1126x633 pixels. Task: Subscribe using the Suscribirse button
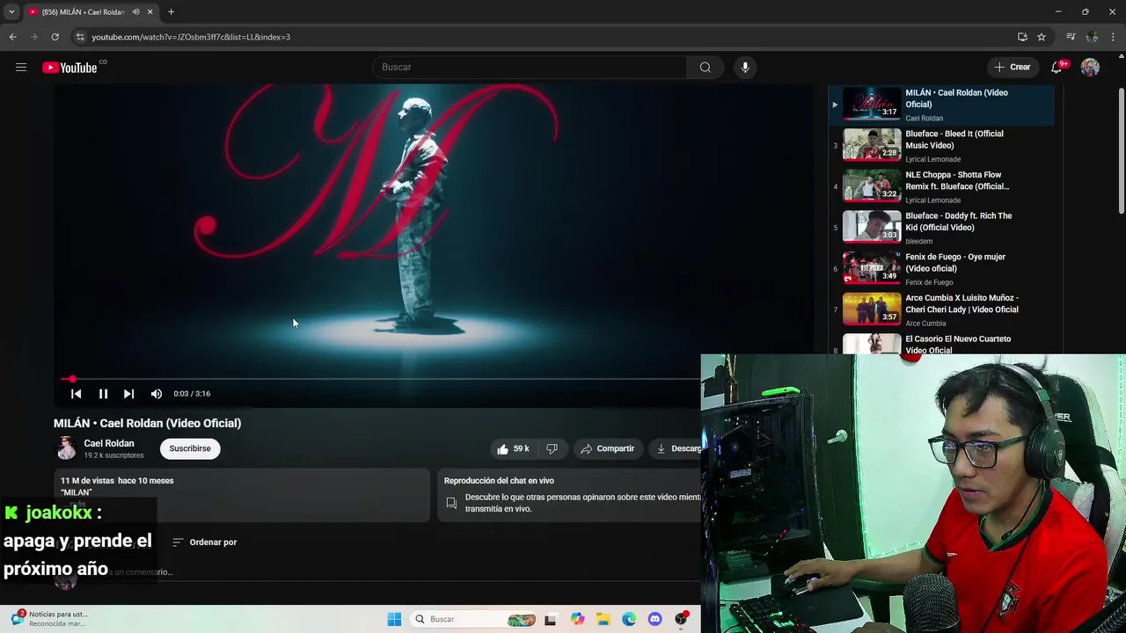click(x=190, y=448)
